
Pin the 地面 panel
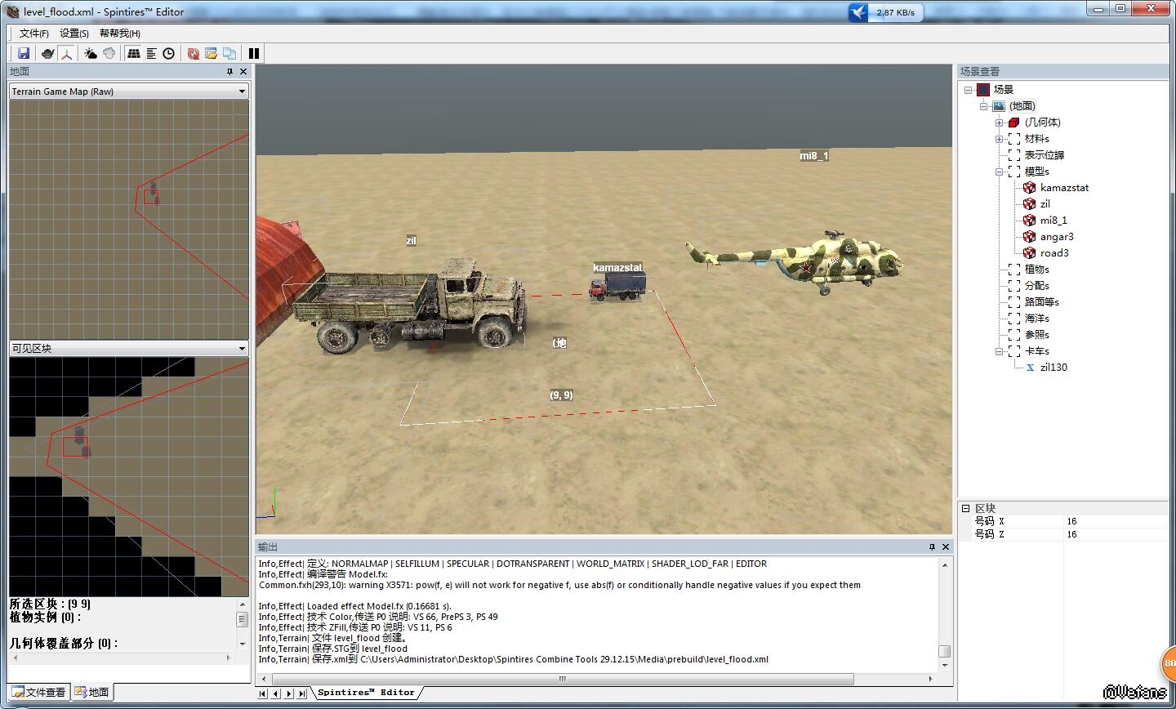point(229,72)
